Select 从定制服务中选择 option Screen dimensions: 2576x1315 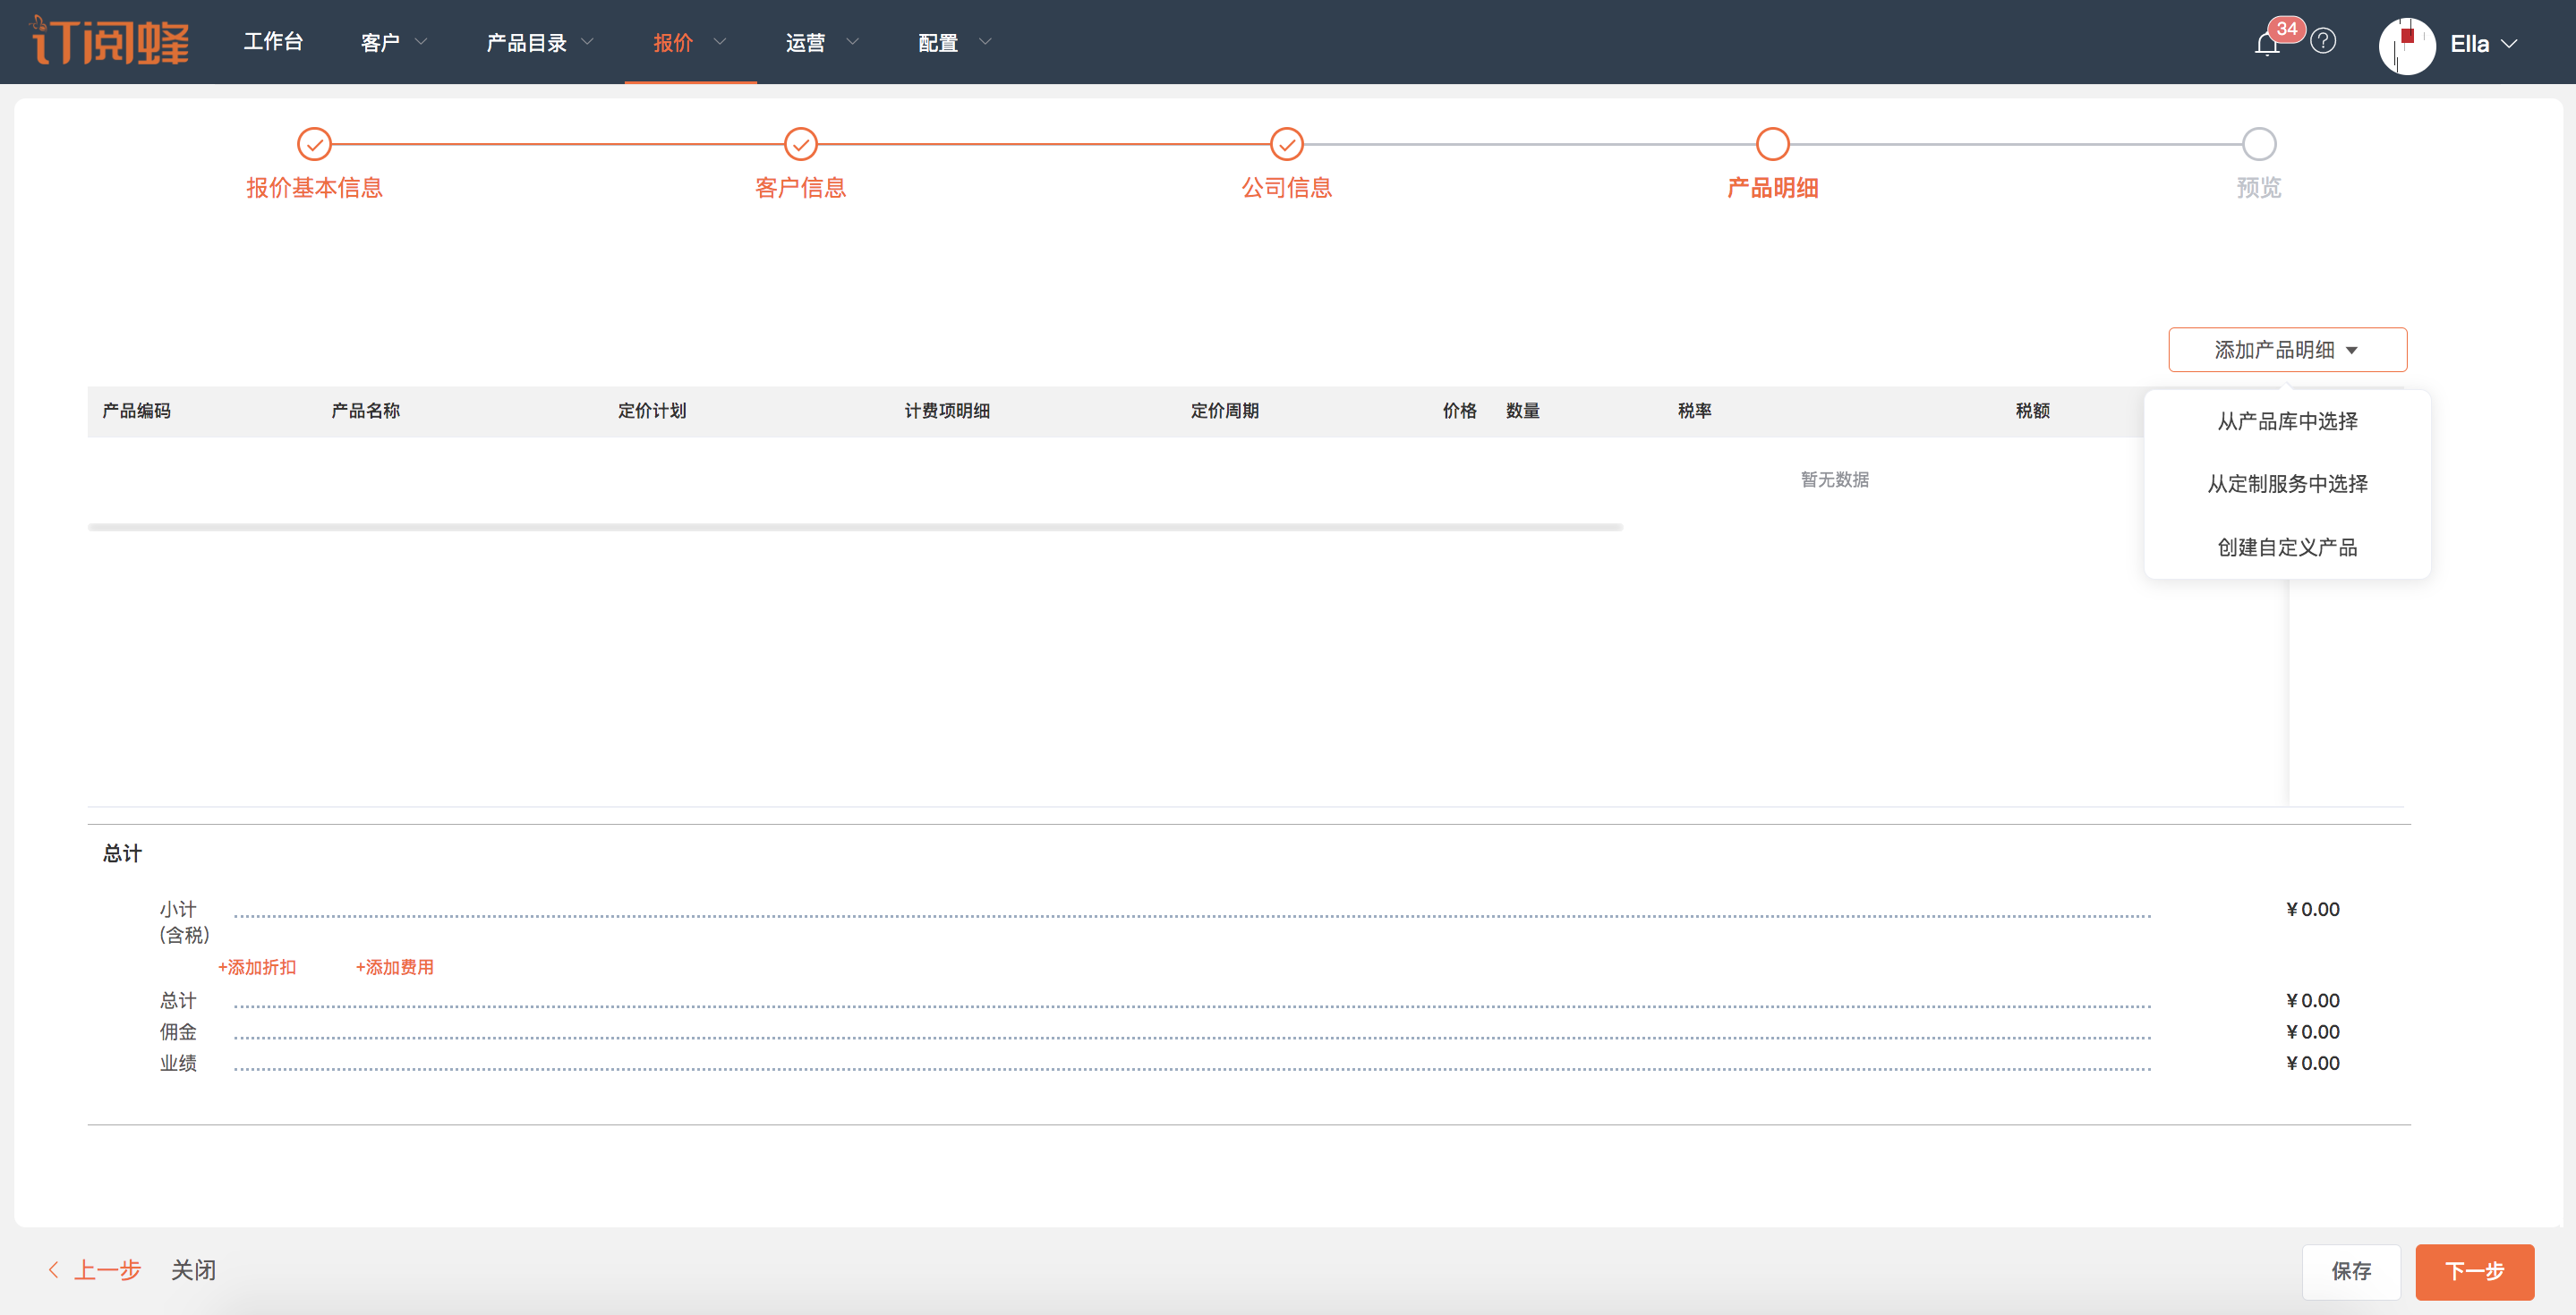point(2286,484)
